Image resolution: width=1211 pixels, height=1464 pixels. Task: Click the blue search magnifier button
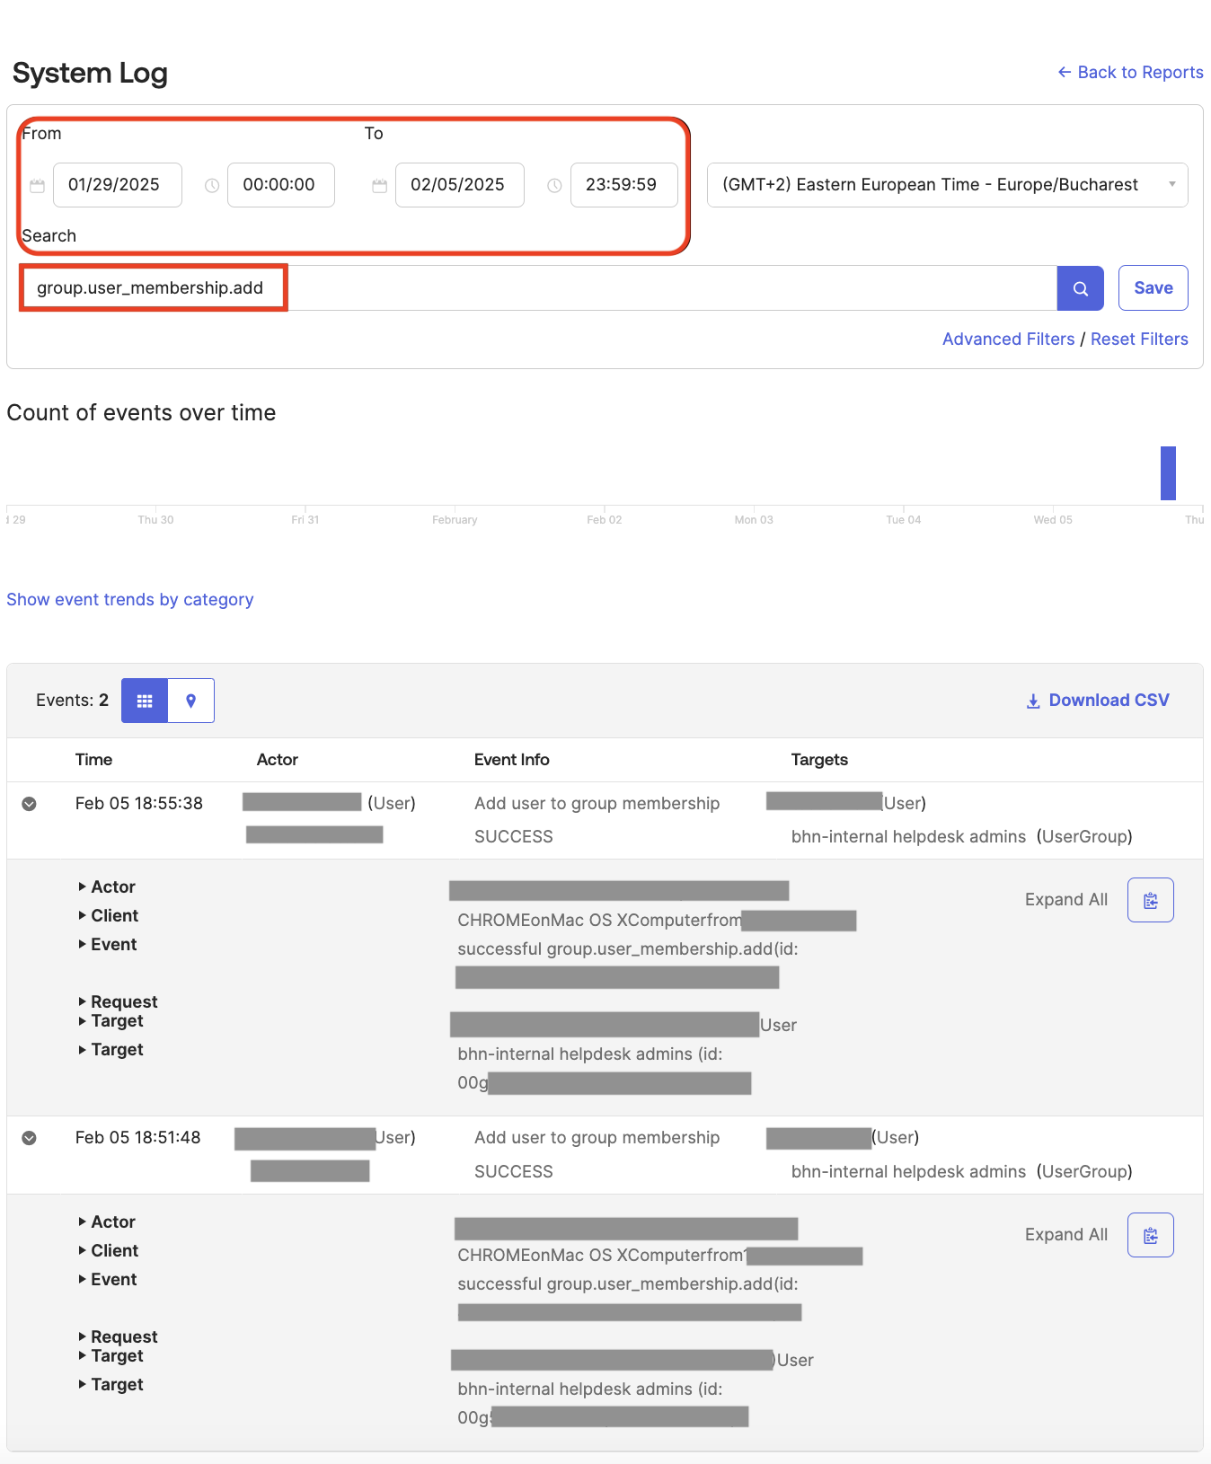[1080, 288]
